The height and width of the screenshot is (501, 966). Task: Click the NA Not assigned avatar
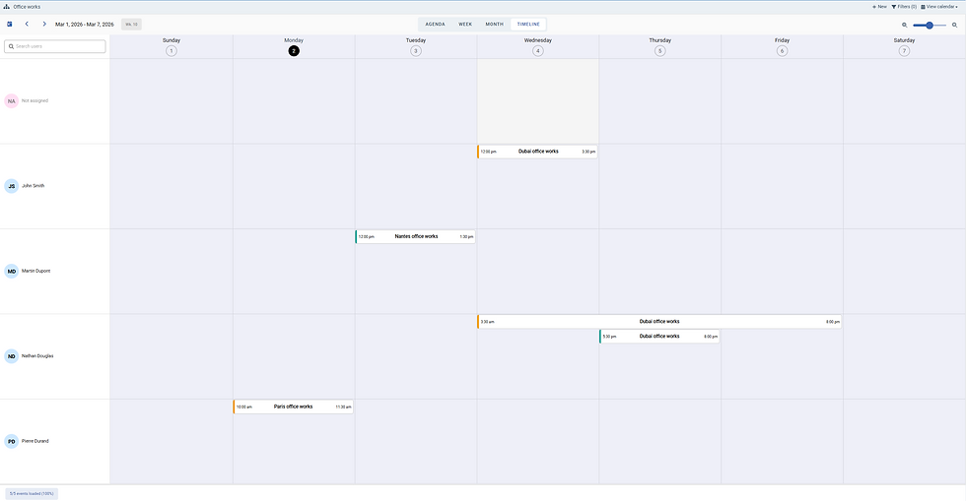click(11, 101)
